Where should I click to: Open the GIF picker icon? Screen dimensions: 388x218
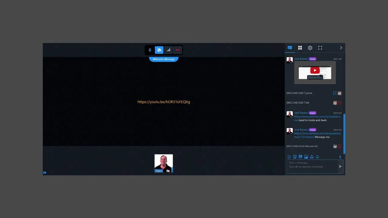(x=300, y=157)
